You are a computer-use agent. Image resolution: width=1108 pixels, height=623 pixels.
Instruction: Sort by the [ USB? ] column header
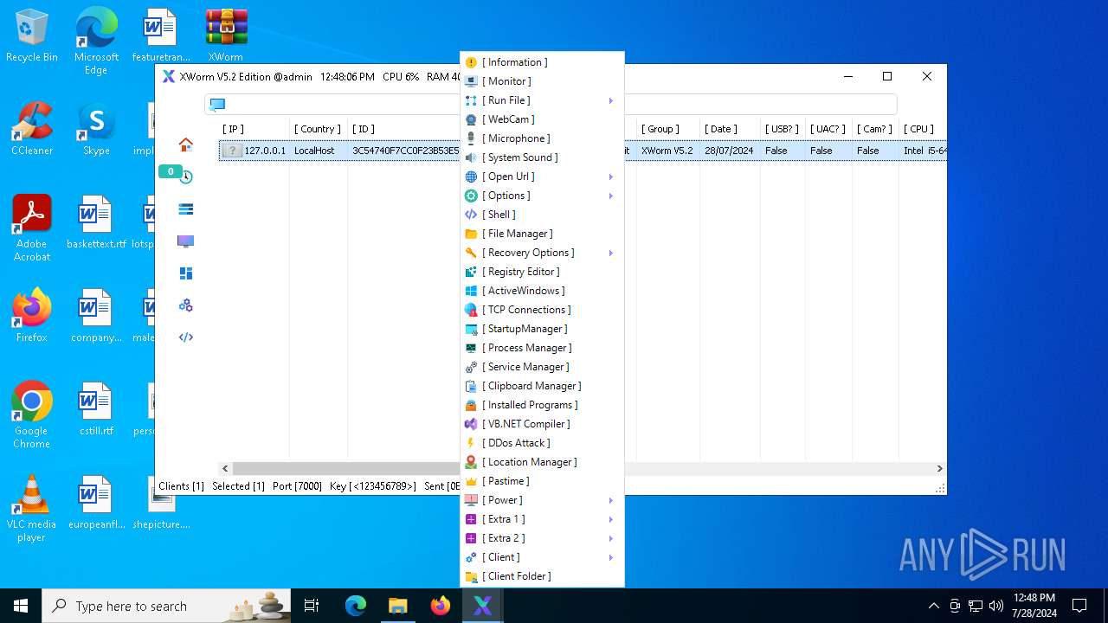[782, 129]
